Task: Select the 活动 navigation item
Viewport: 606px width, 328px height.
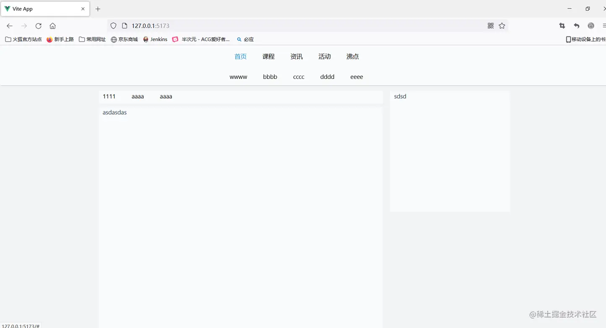Action: click(x=325, y=57)
